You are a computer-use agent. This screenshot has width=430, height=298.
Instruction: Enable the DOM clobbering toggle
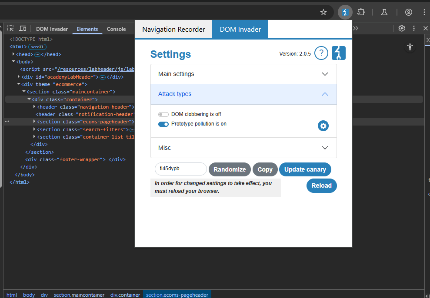(163, 115)
